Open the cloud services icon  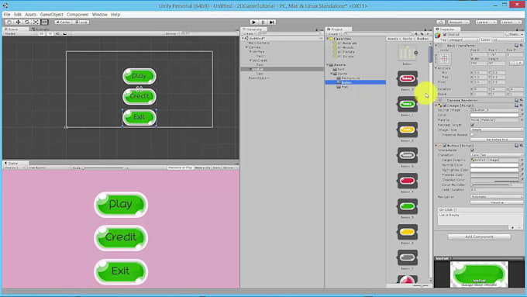[441, 22]
